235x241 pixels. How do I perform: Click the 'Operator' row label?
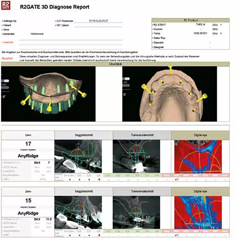159,43
